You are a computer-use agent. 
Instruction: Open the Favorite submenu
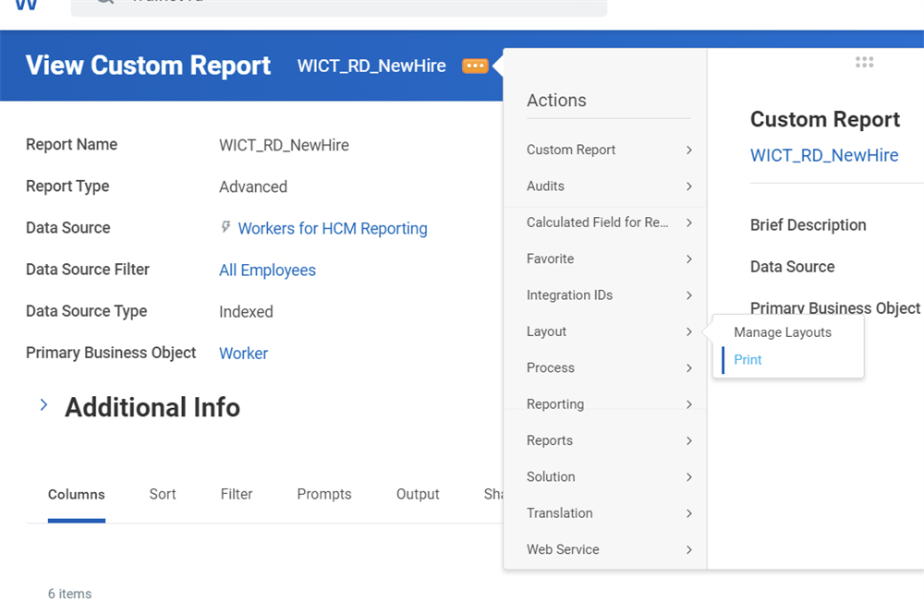(609, 259)
